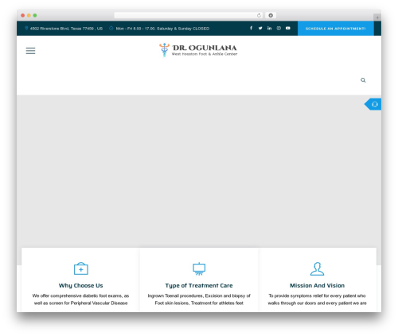This screenshot has height=336, width=398.
Task: Click the presentation board icon
Action: pyautogui.click(x=199, y=268)
